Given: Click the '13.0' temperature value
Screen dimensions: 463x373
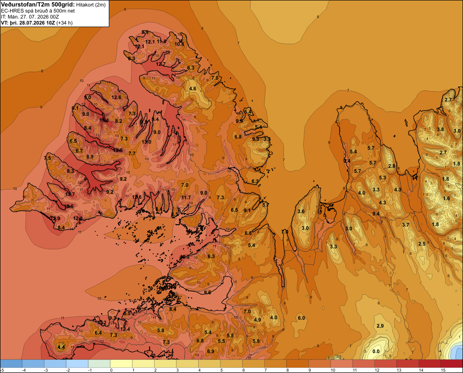Looking at the screenshot, I should coord(146,142).
